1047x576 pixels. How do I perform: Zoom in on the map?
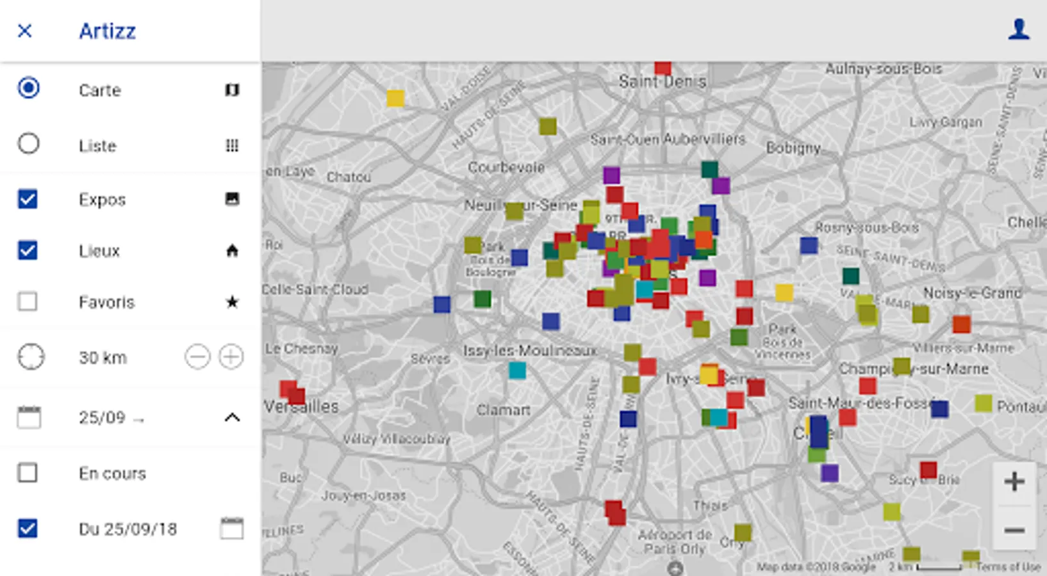[x=1014, y=481]
